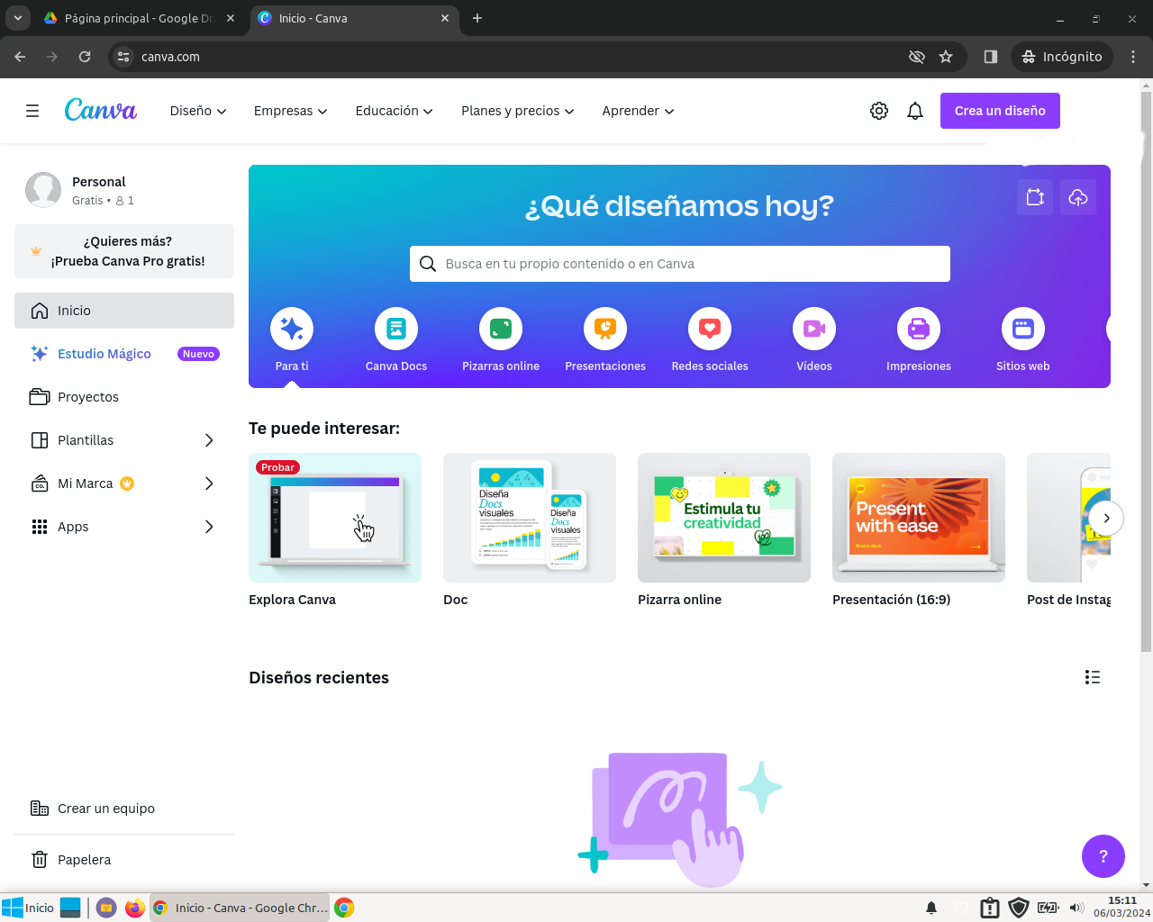Select the Canva Docs category icon

396,330
